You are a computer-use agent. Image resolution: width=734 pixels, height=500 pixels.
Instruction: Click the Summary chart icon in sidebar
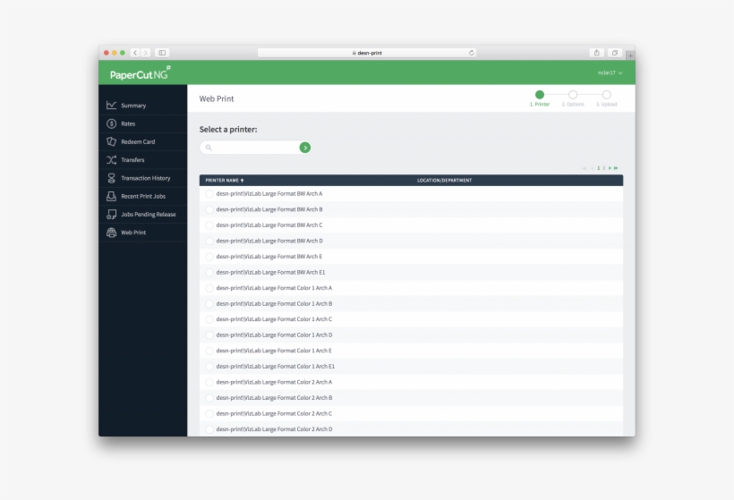111,106
